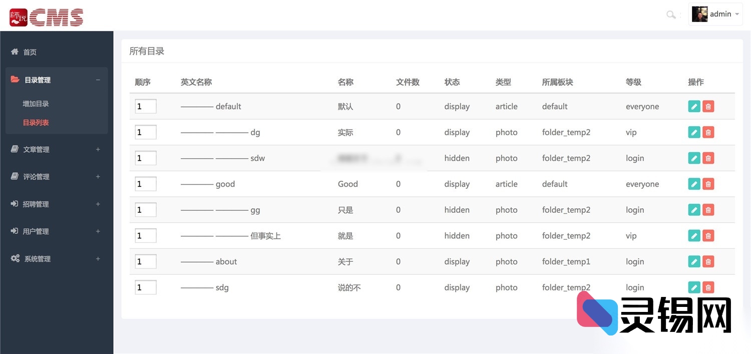Click the edit icon for the about directory
The image size is (751, 354).
pyautogui.click(x=693, y=261)
